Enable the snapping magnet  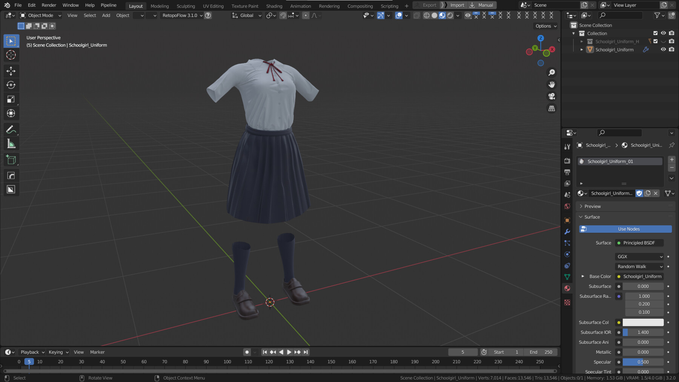[x=283, y=15]
